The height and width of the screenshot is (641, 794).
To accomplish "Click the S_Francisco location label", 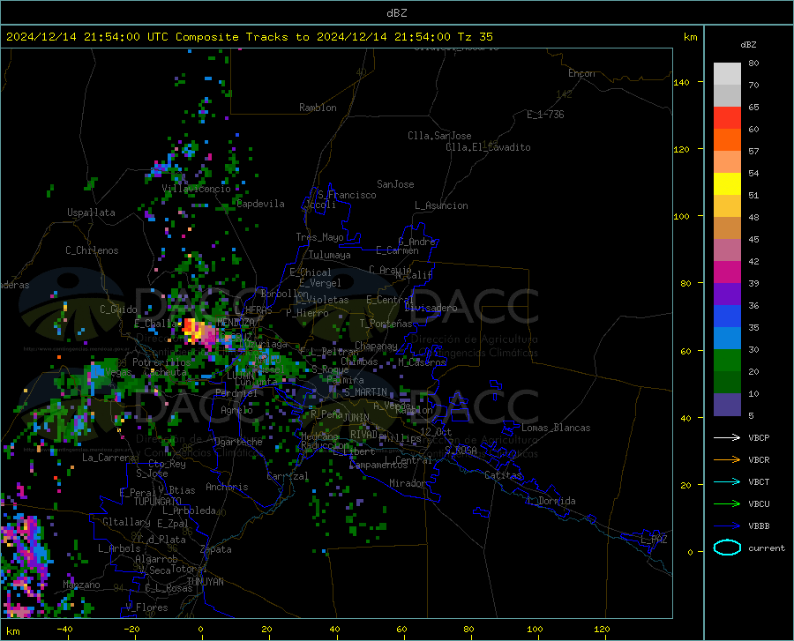I will [347, 195].
